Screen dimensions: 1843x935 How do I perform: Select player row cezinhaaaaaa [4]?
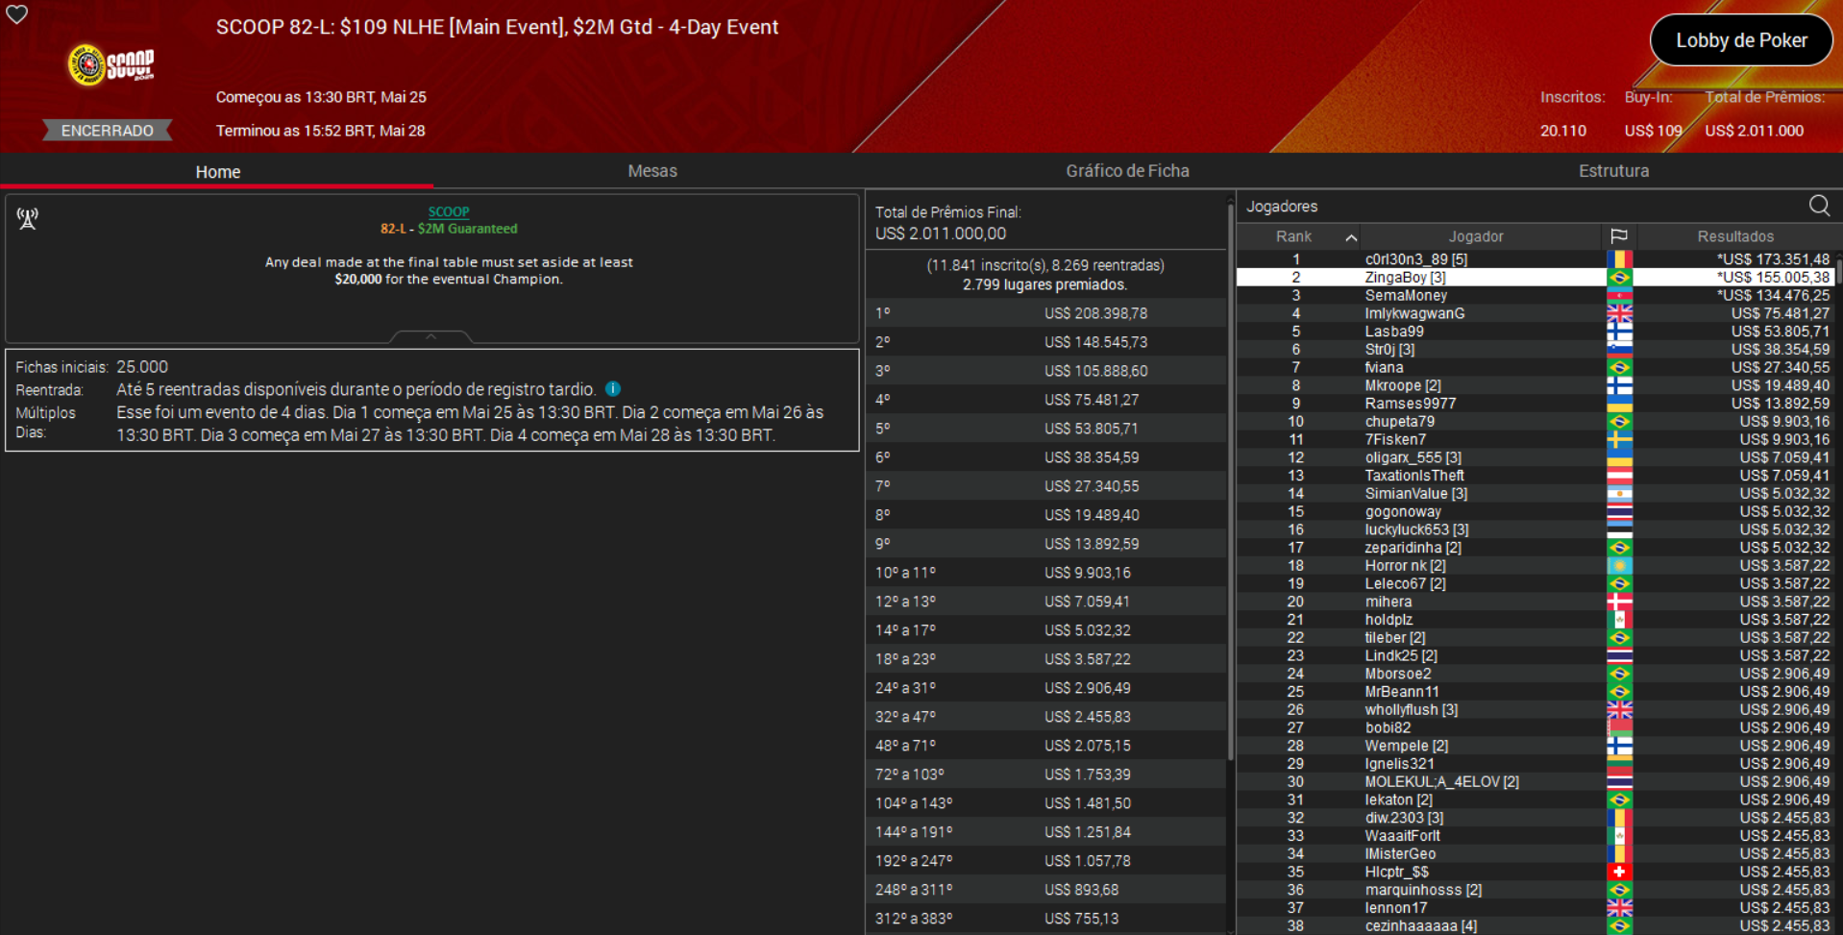pyautogui.click(x=1536, y=926)
